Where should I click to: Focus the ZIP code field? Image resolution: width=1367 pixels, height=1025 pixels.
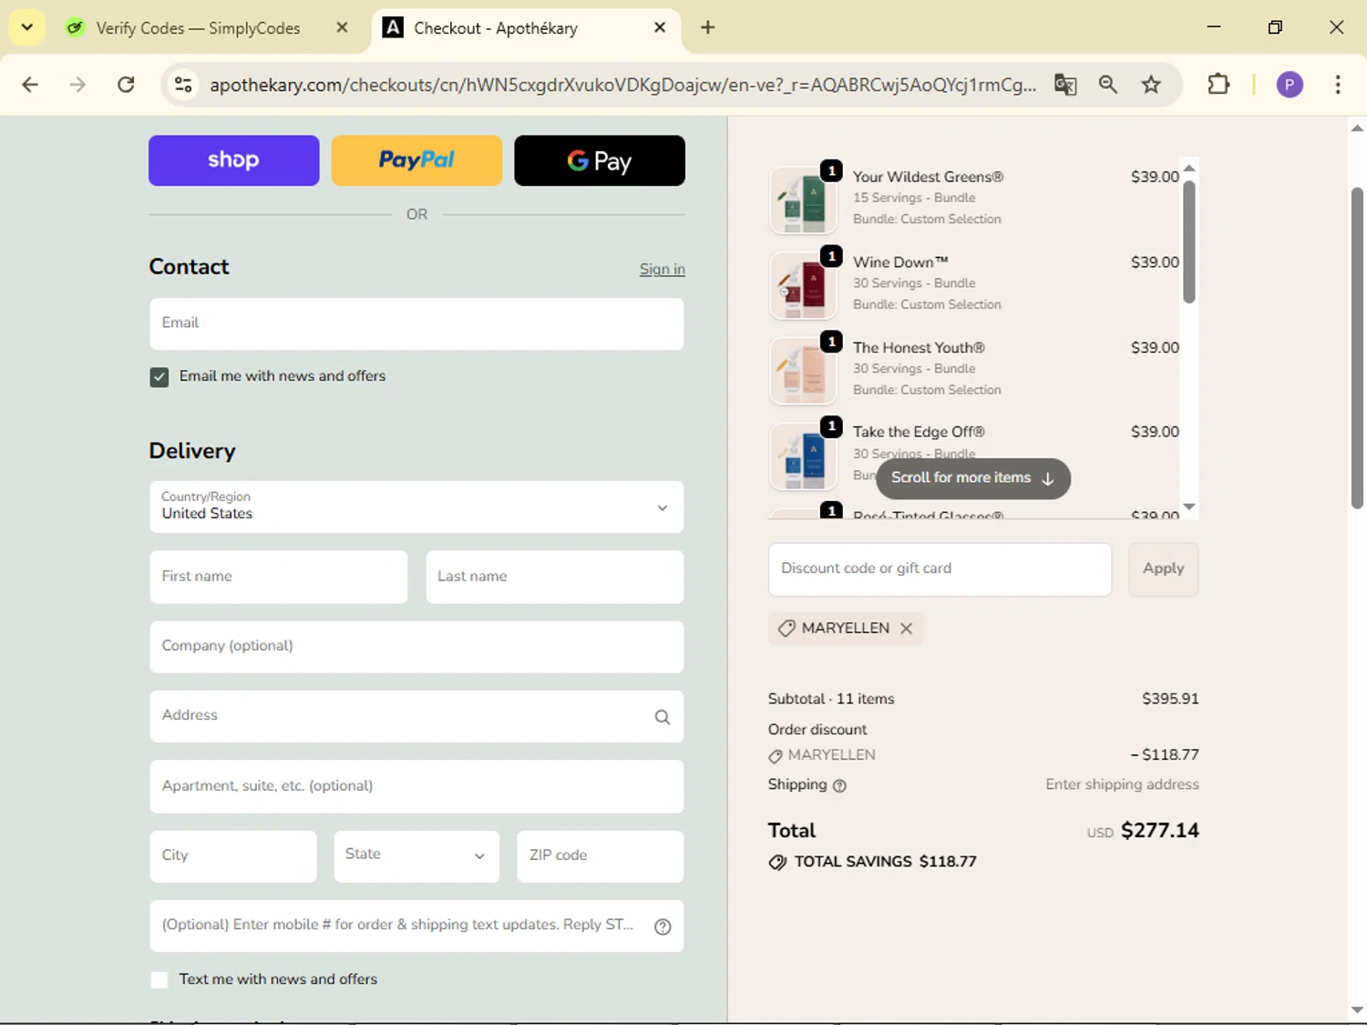(x=601, y=856)
